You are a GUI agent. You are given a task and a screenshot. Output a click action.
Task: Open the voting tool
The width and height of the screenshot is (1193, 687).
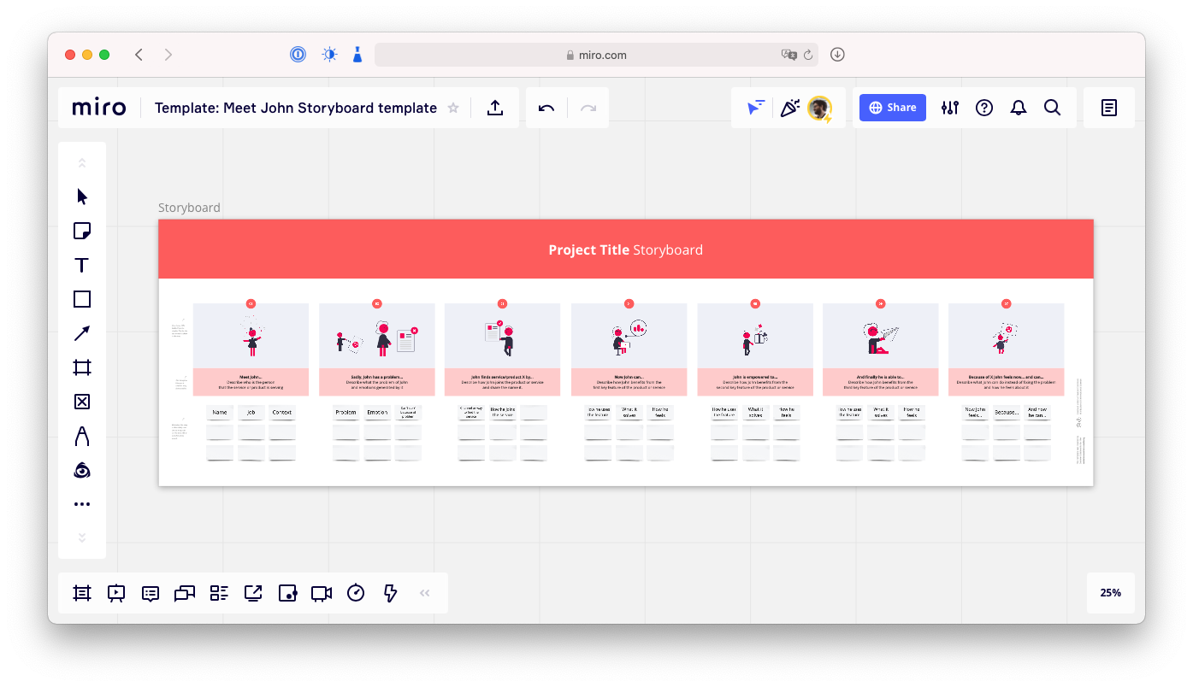click(x=287, y=593)
